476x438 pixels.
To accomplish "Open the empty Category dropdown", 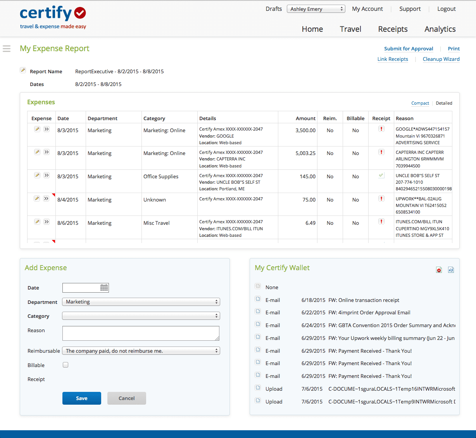I will click(141, 316).
